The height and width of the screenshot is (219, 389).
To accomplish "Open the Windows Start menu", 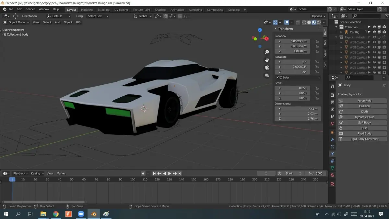I will 6,214.
